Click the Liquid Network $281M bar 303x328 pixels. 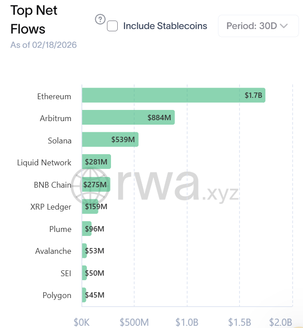tap(96, 162)
